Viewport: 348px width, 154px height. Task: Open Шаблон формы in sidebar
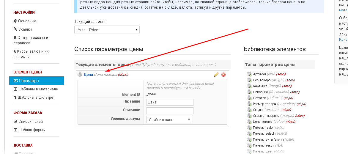pyautogui.click(x=32, y=130)
